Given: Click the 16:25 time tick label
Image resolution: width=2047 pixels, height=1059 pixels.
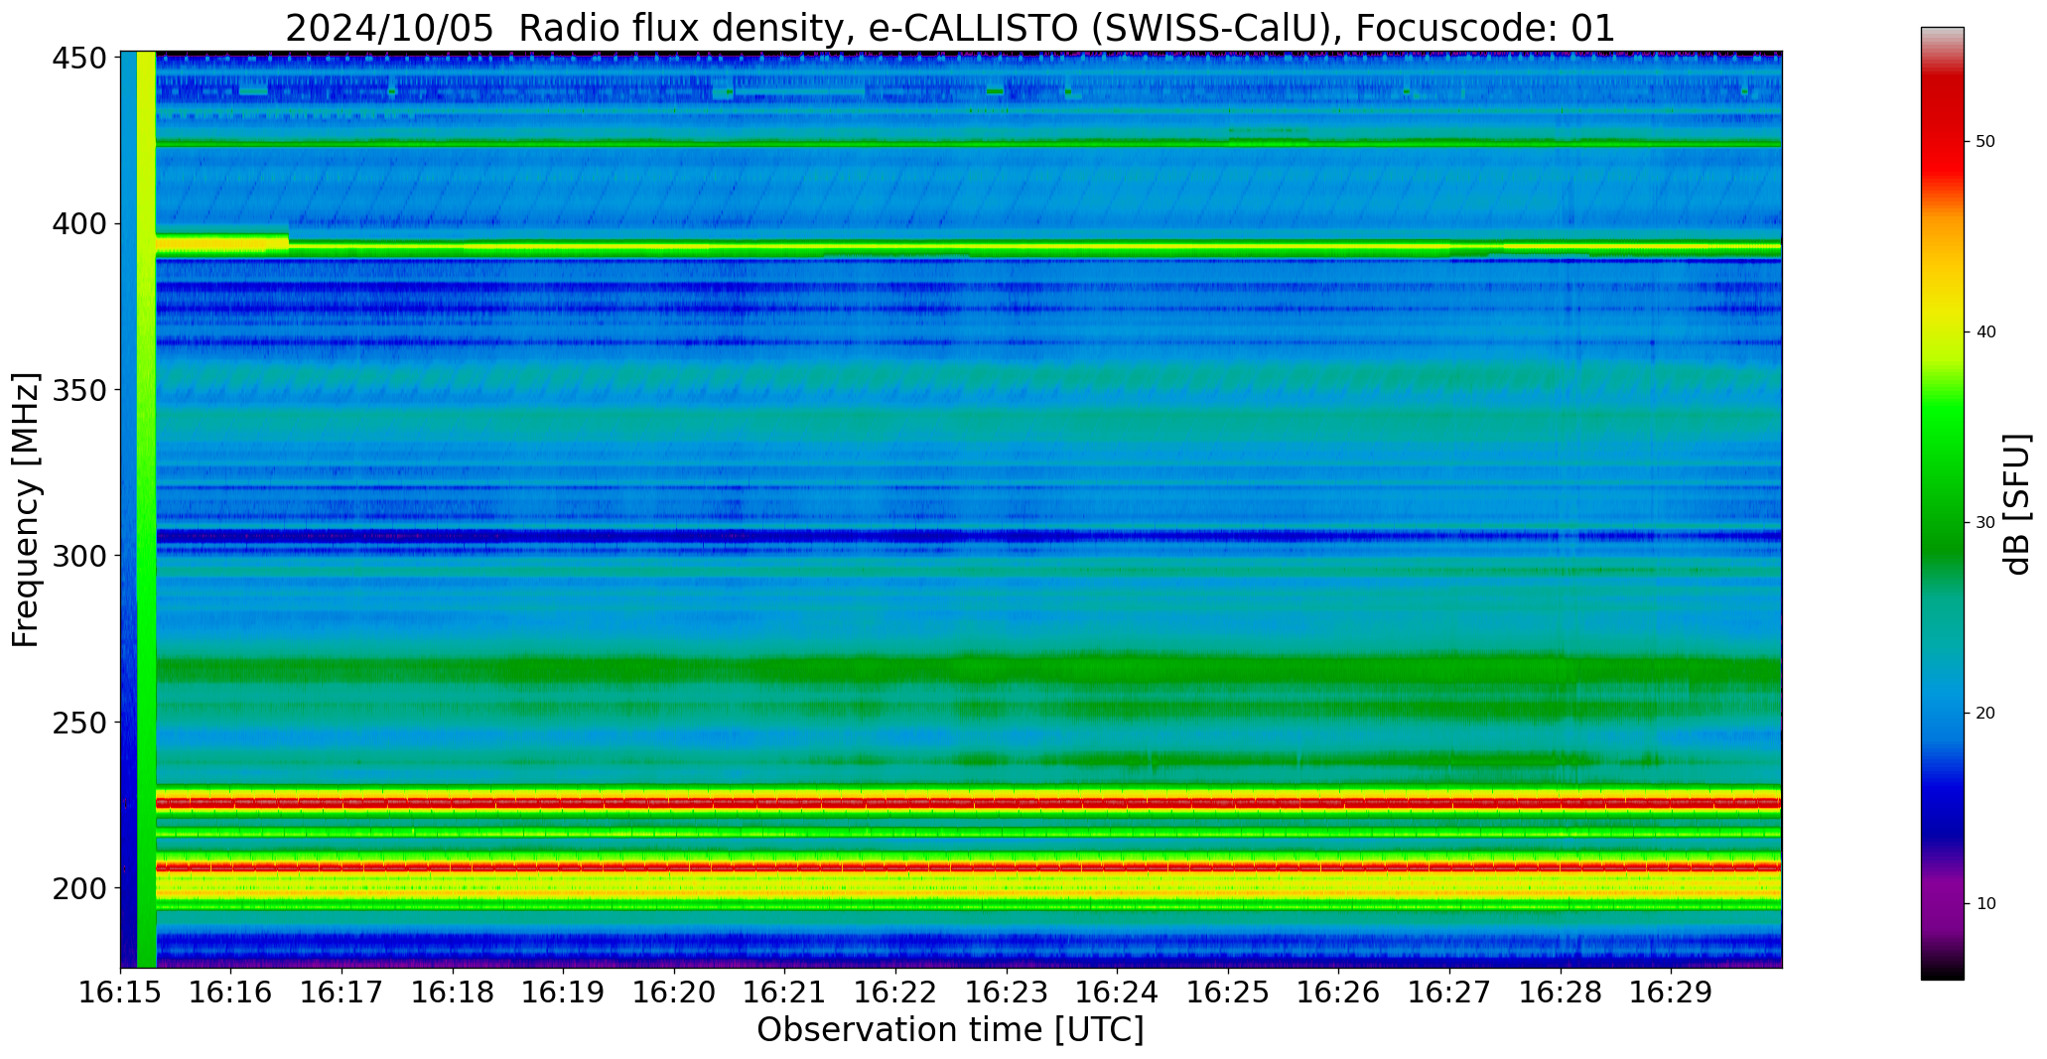Looking at the screenshot, I should click(x=1229, y=993).
